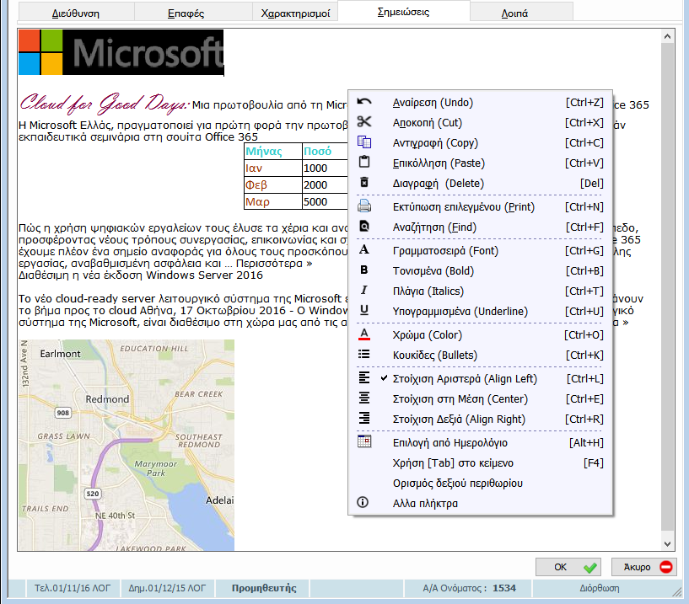This screenshot has width=689, height=604.
Task: Choose Υπογραμμισμένα (Underline) menu entry
Action: 480,311
